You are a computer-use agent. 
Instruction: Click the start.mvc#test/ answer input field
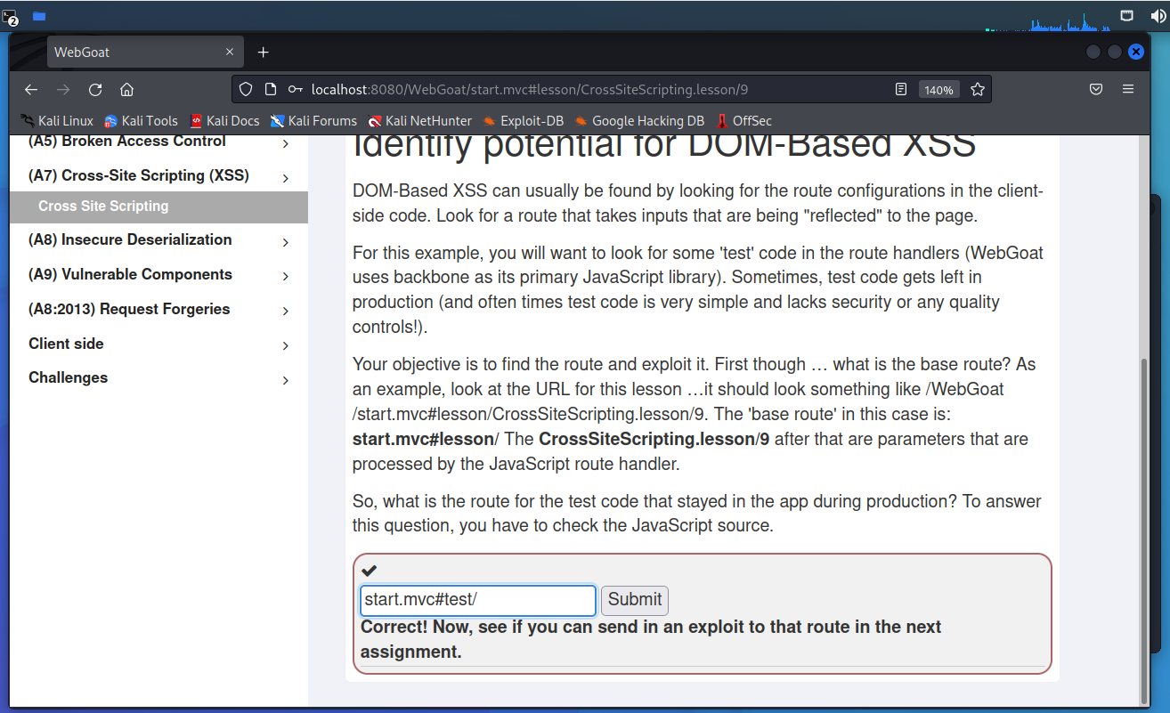[x=477, y=600]
